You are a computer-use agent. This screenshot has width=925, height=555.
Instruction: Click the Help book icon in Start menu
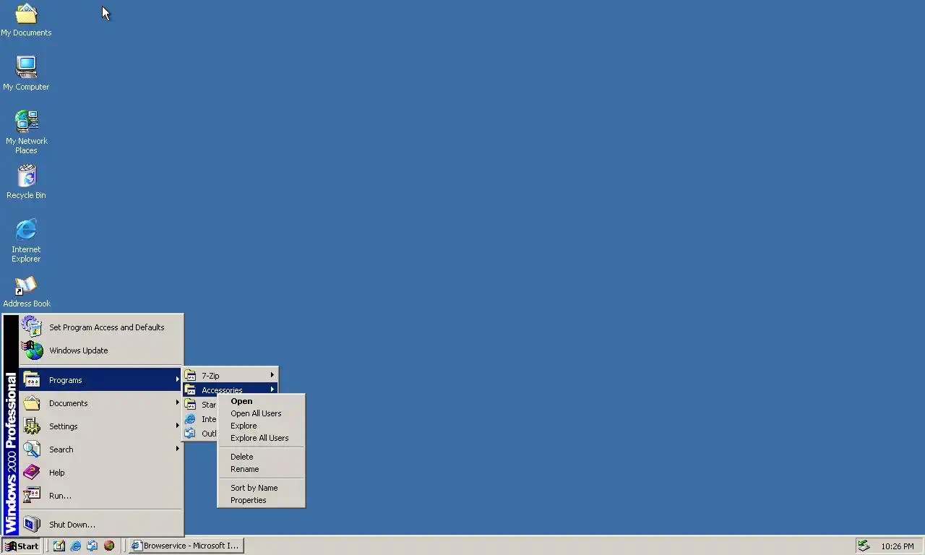[x=32, y=473]
